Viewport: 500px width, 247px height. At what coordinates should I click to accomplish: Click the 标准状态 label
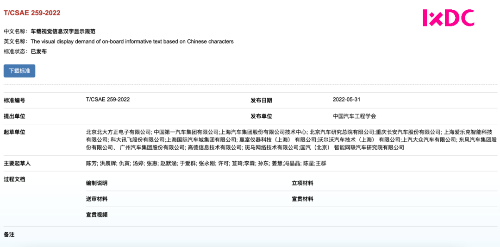pos(16,51)
